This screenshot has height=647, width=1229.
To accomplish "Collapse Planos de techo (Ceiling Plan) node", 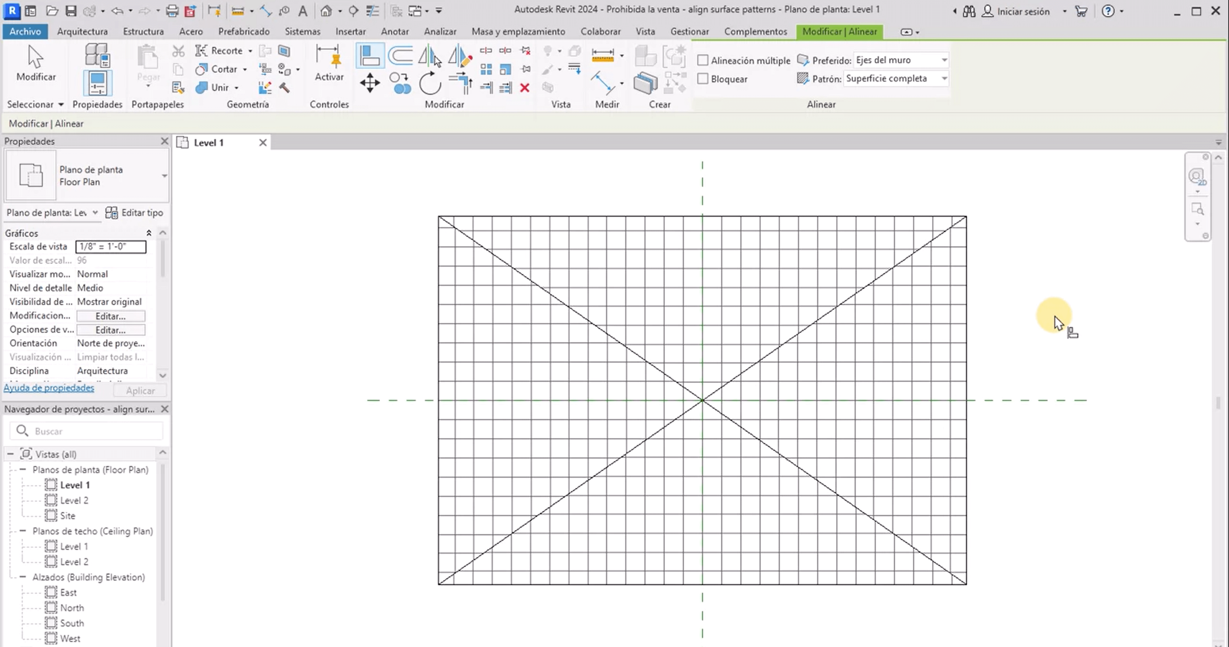I will tap(22, 531).
